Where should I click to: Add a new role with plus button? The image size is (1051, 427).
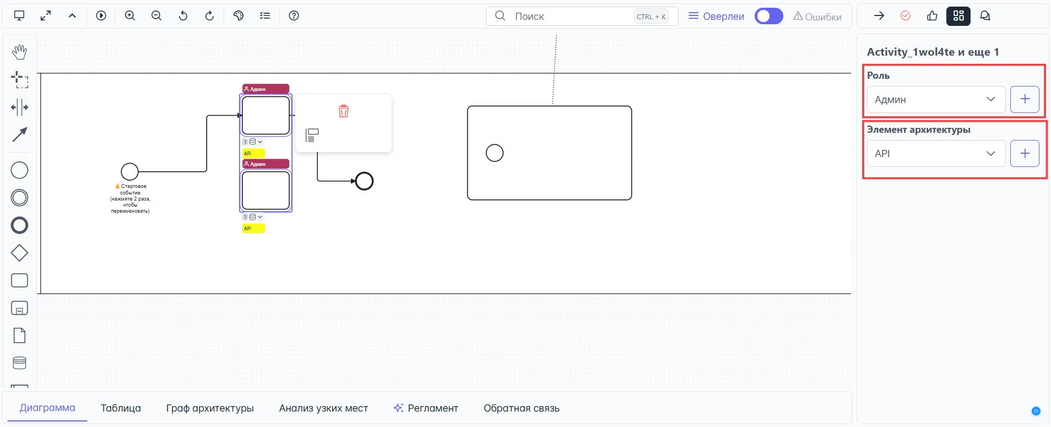click(x=1025, y=99)
